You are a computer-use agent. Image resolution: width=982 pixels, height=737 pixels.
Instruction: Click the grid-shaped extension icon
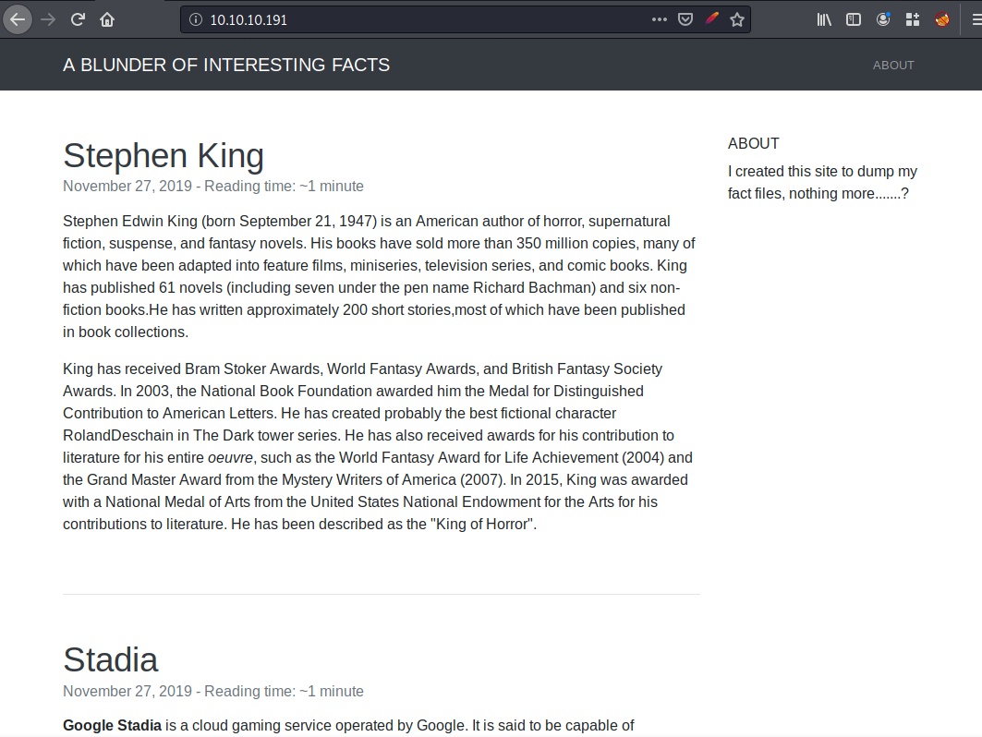913,19
